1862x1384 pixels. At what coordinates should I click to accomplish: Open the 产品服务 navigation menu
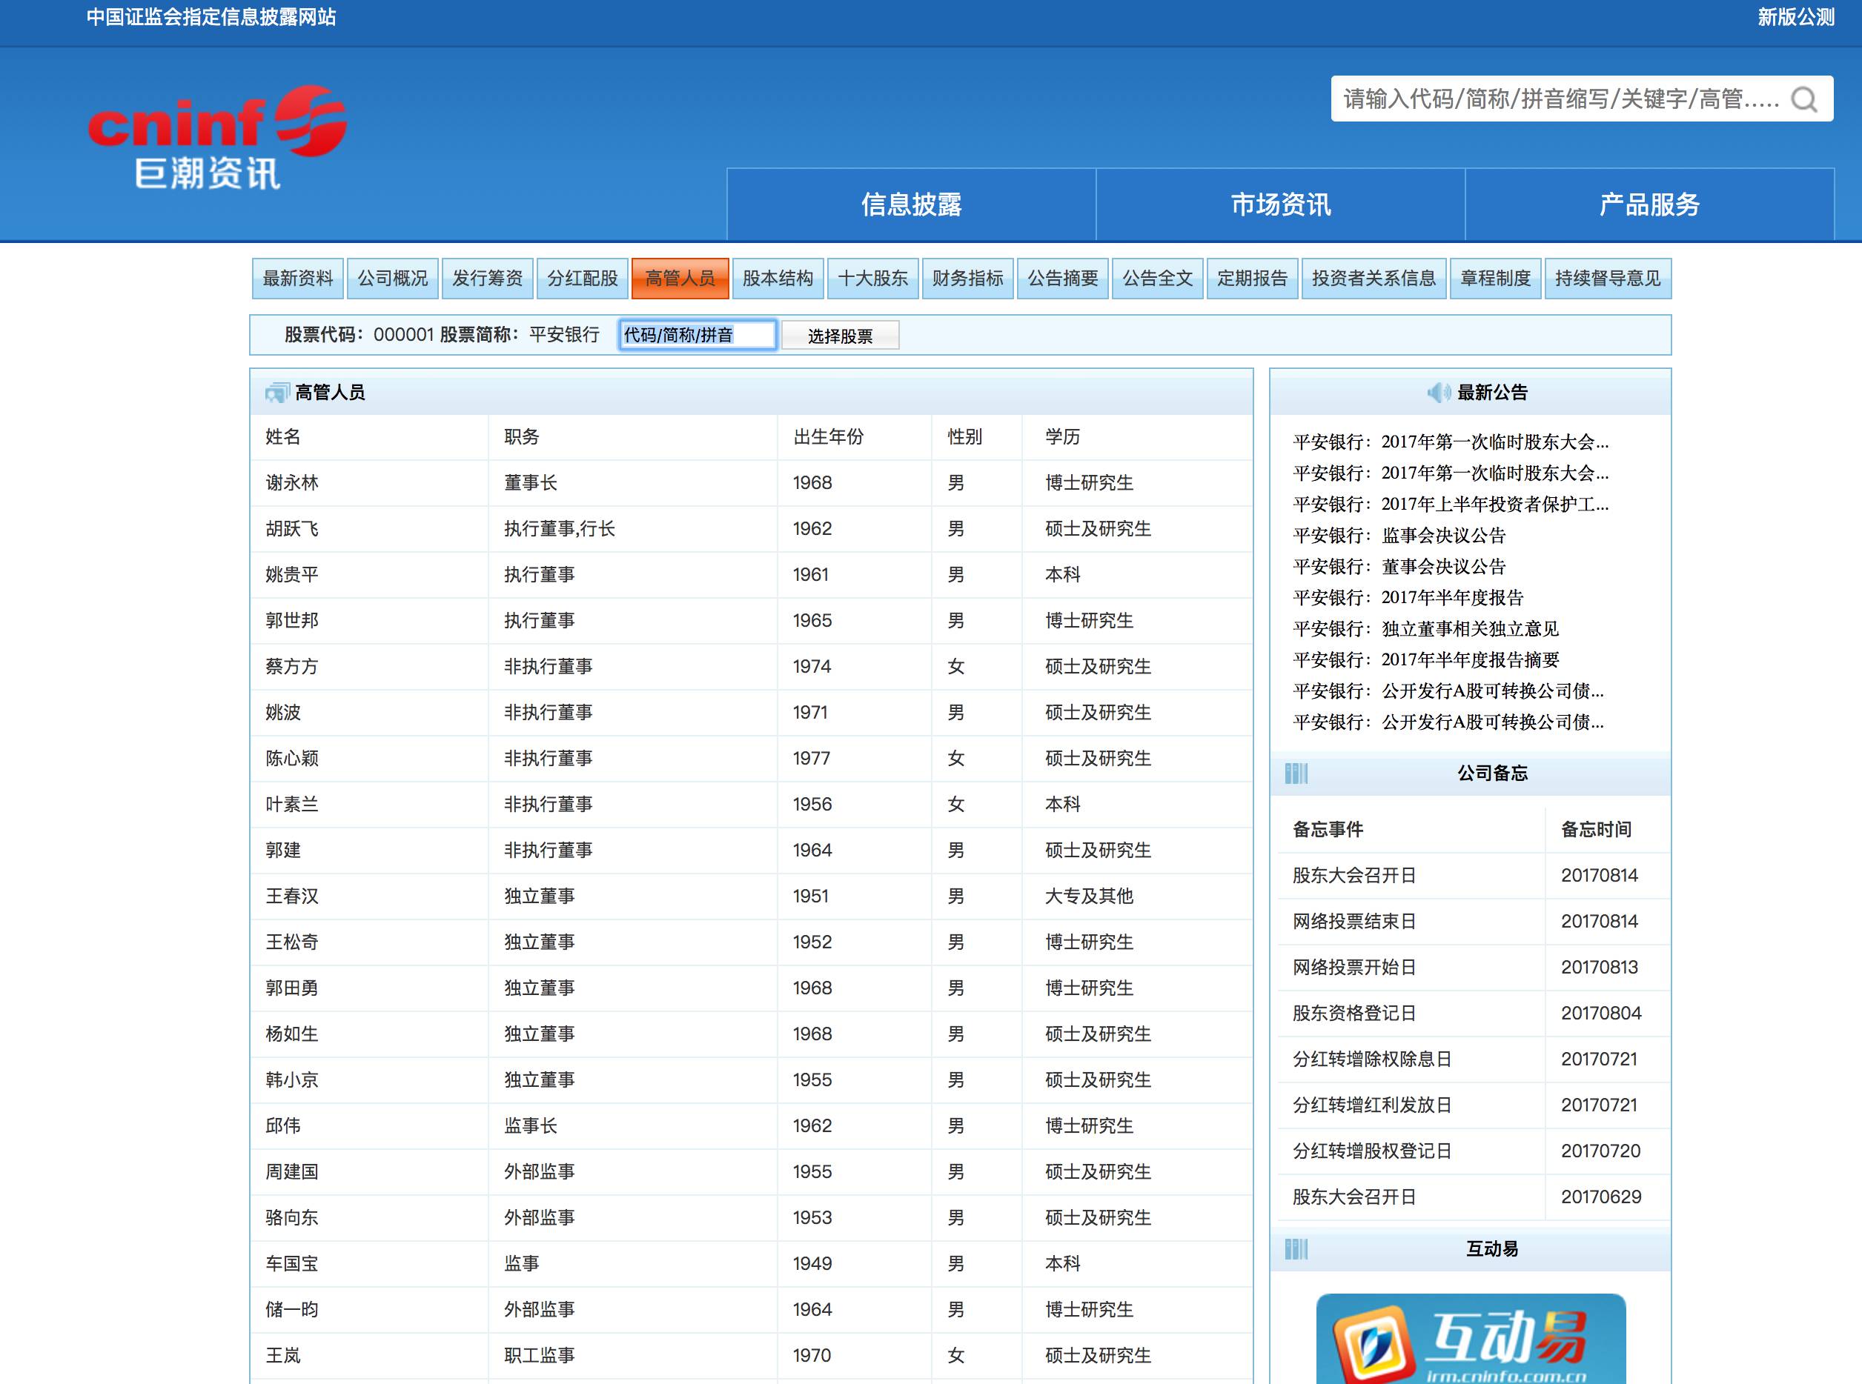click(1649, 204)
